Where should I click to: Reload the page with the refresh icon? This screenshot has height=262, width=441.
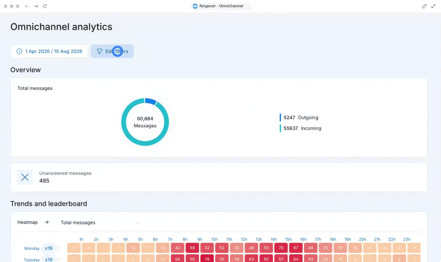point(45,6)
